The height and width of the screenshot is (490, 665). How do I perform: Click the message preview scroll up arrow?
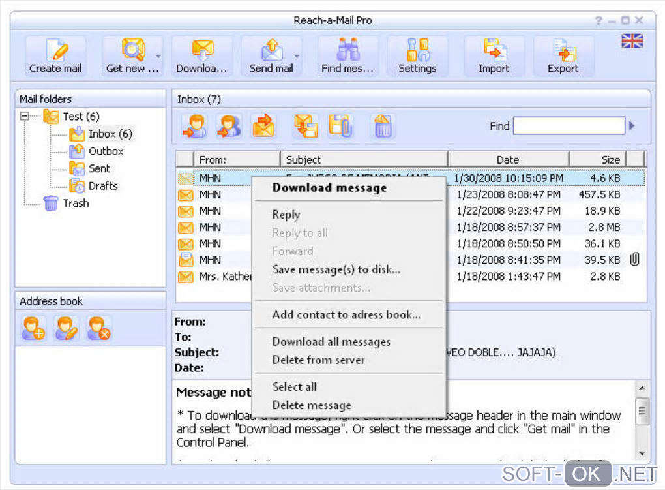point(642,388)
